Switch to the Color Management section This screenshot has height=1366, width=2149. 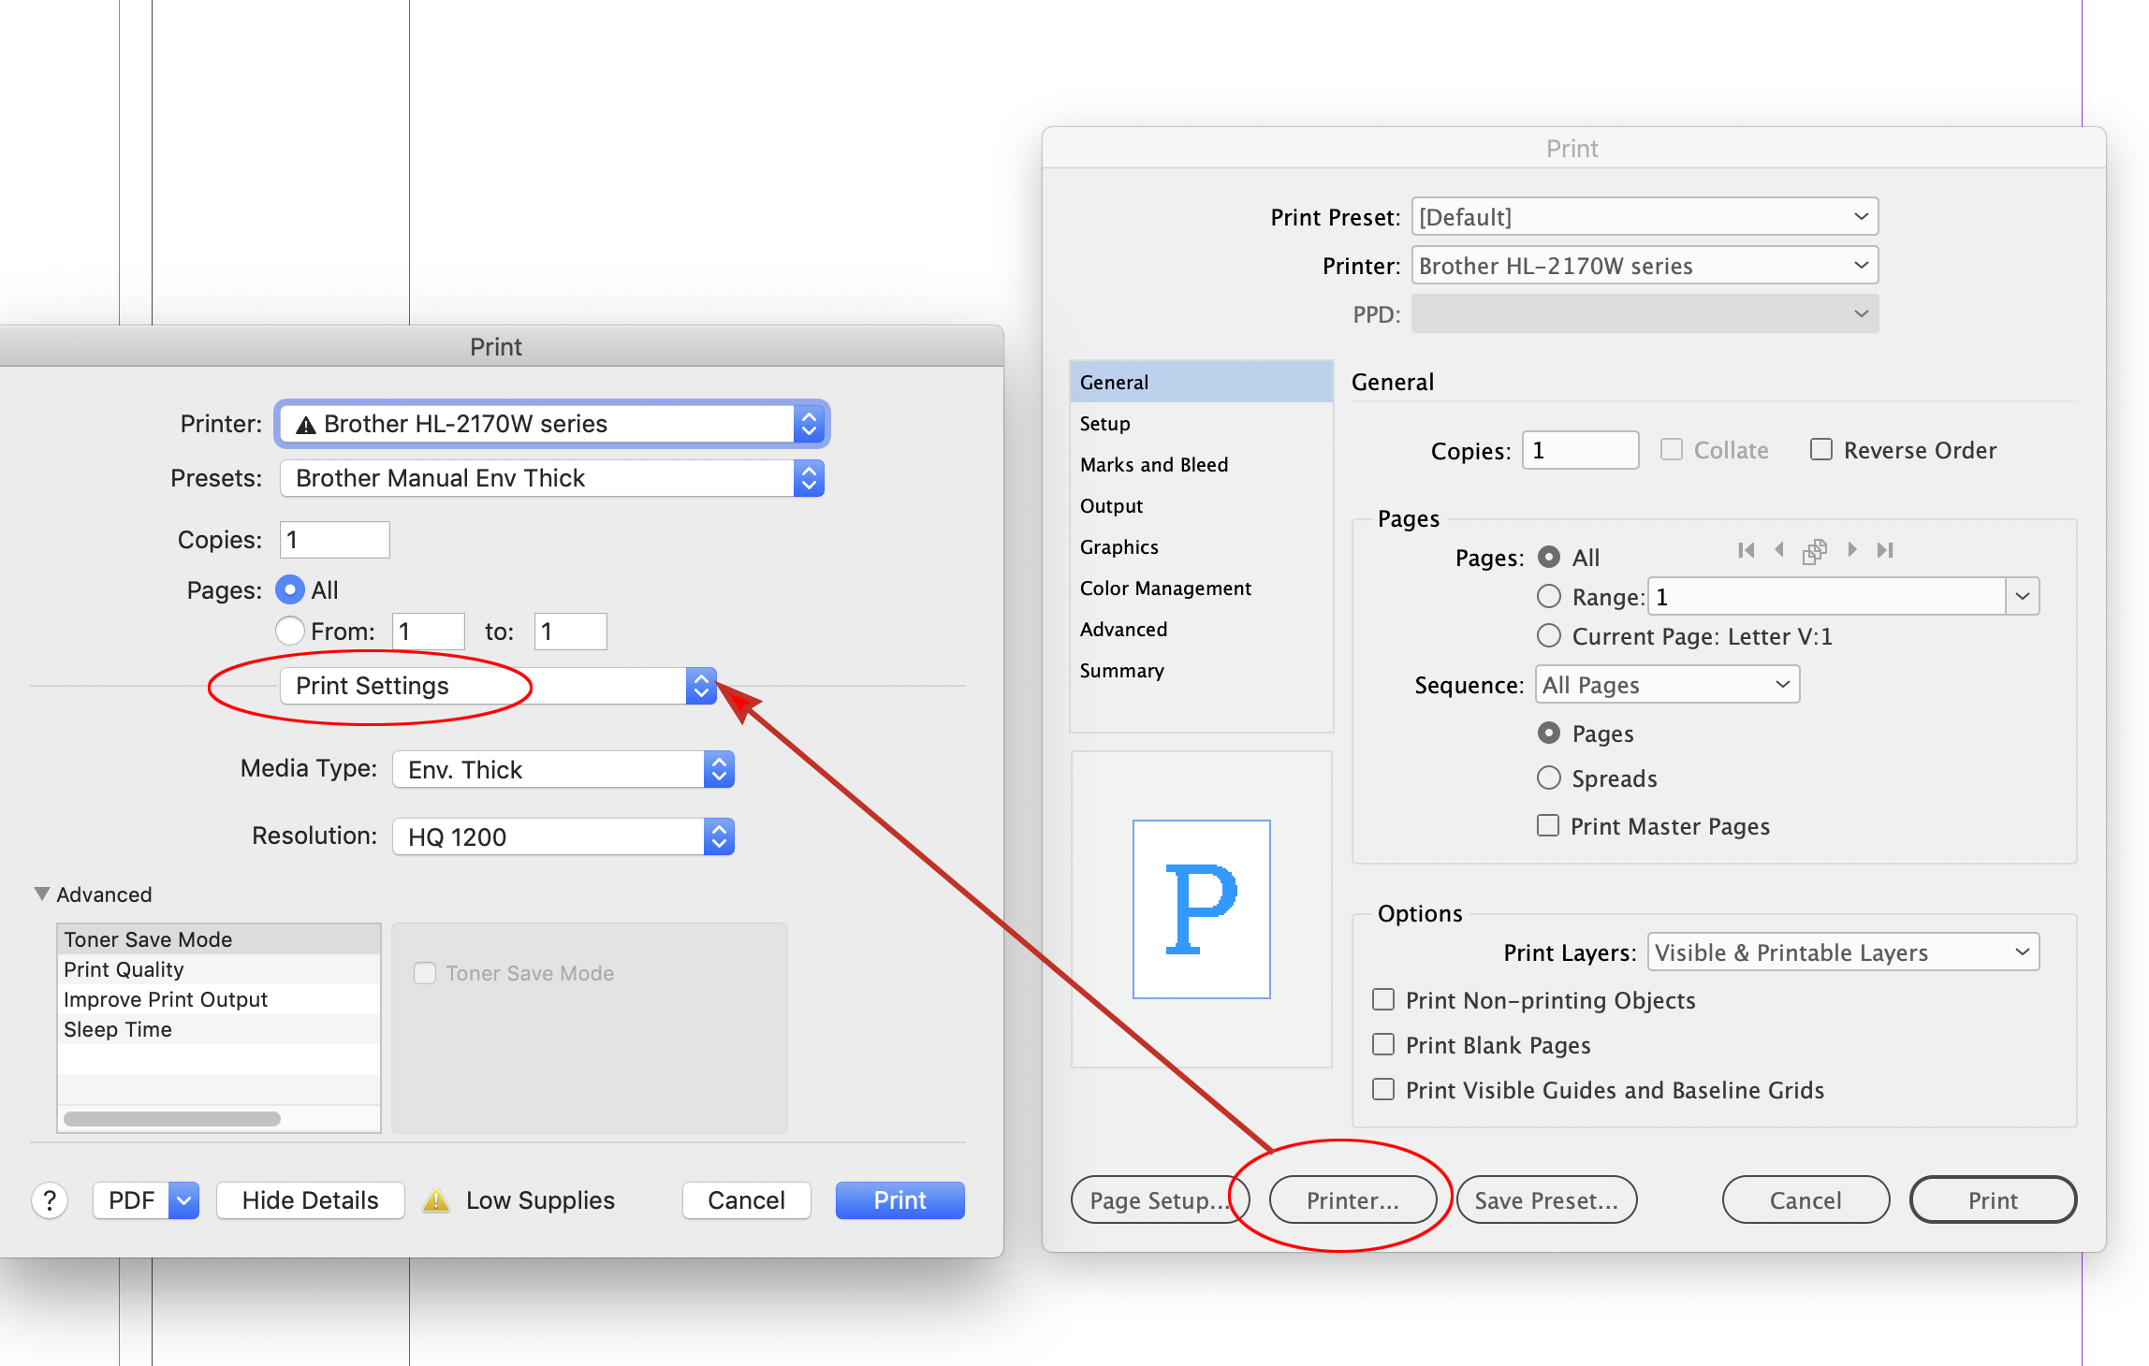(1165, 588)
